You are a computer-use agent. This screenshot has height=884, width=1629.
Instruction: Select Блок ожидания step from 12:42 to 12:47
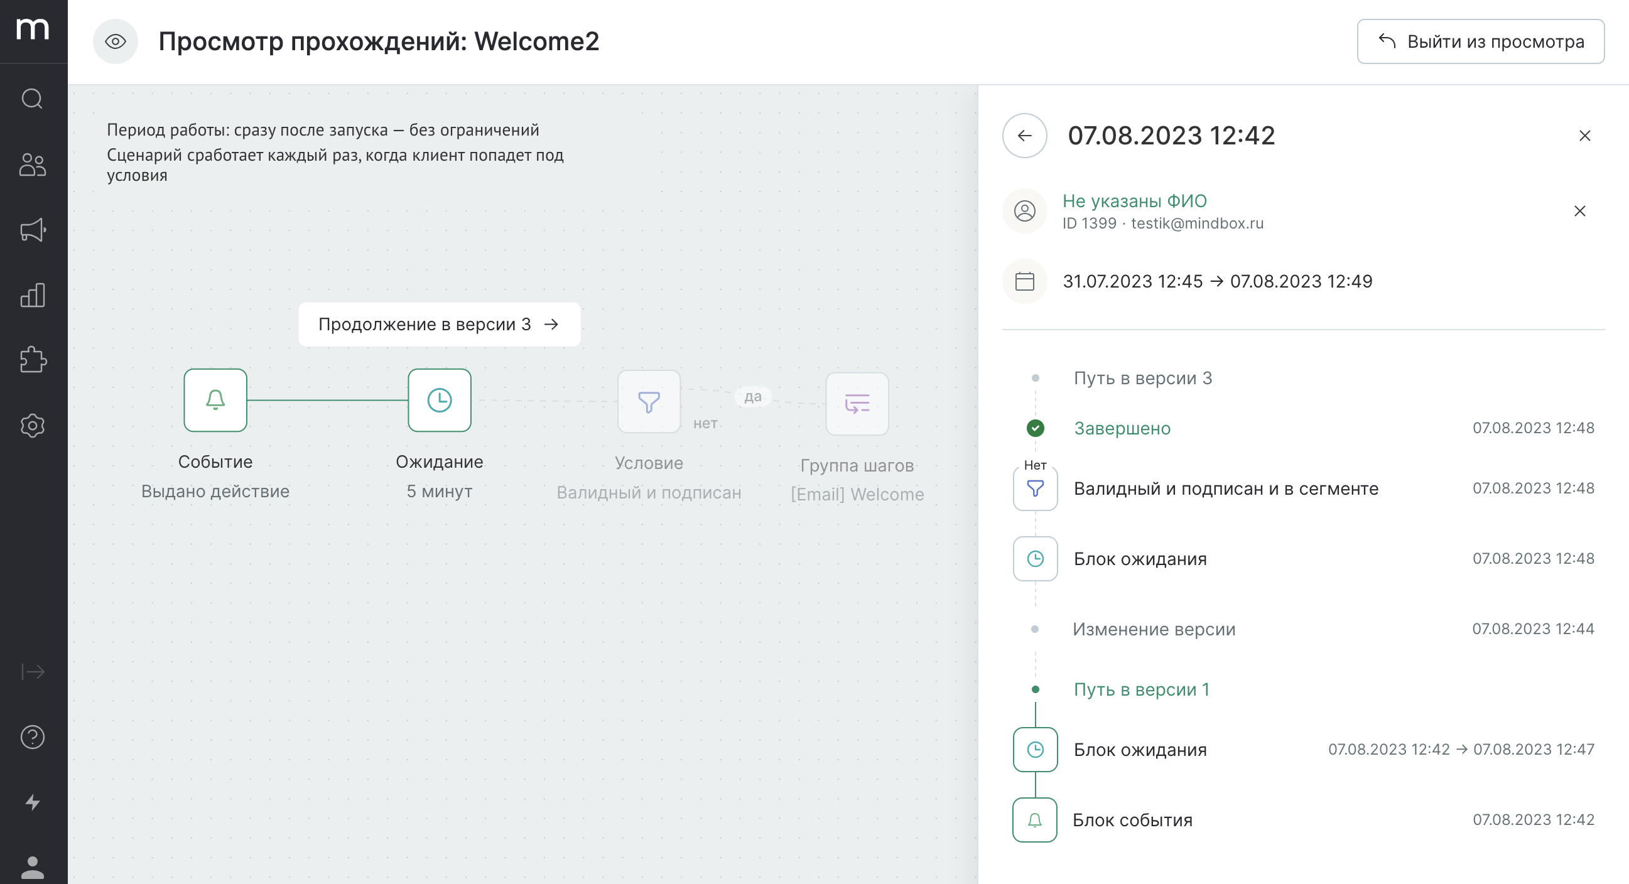click(x=1304, y=750)
